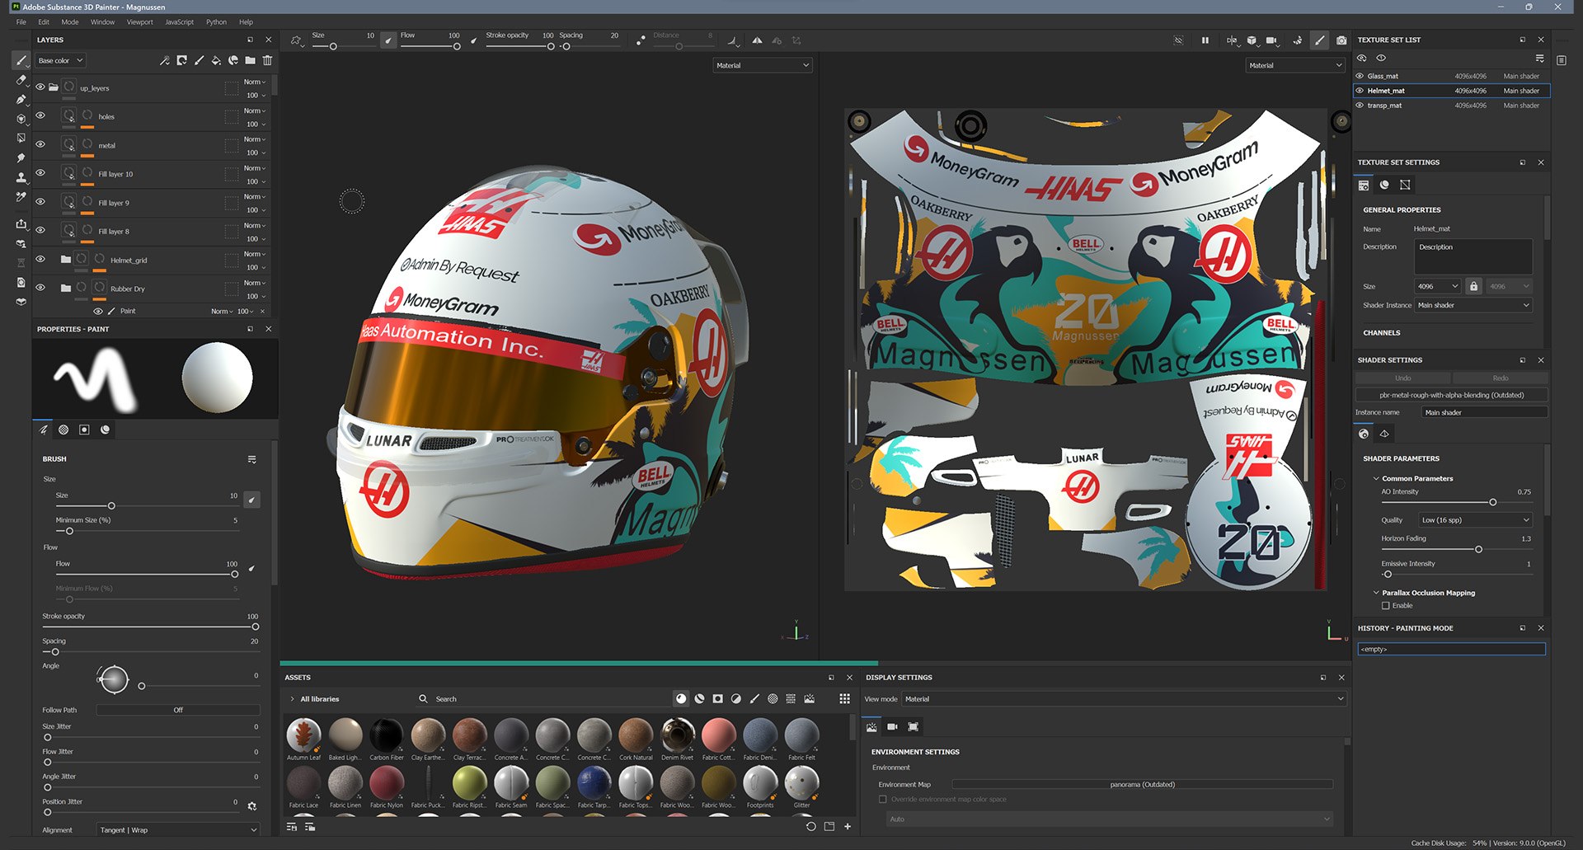Open the File menu
This screenshot has width=1583, height=850.
coord(21,22)
